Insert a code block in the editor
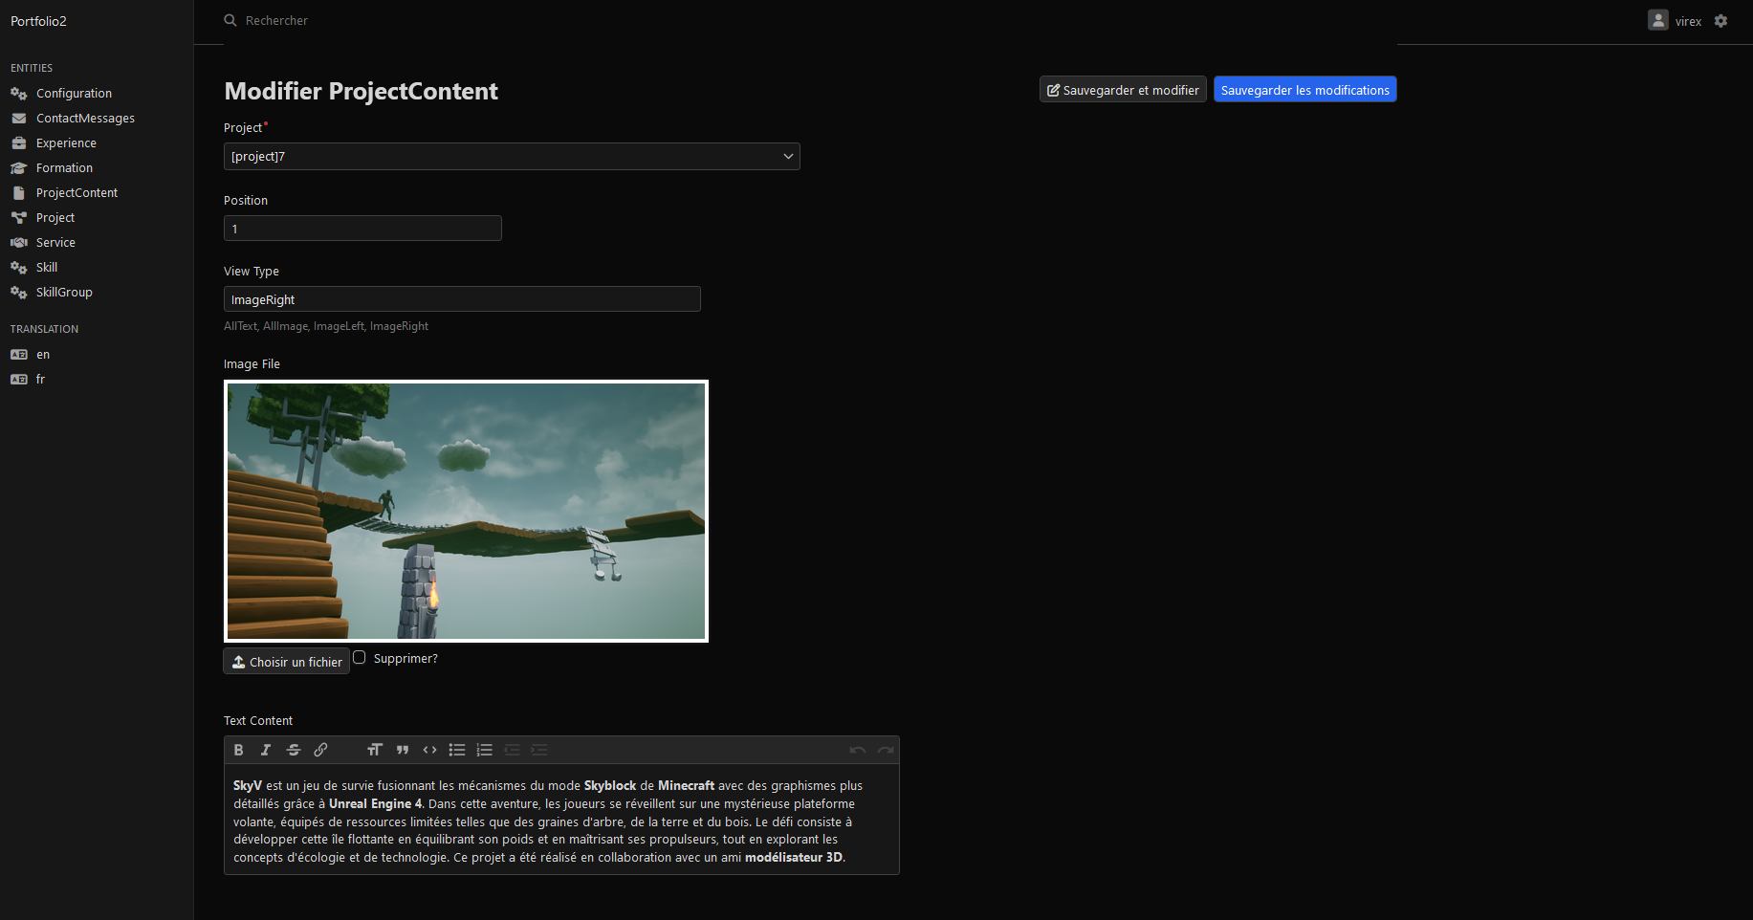This screenshot has width=1753, height=920. pyautogui.click(x=430, y=750)
